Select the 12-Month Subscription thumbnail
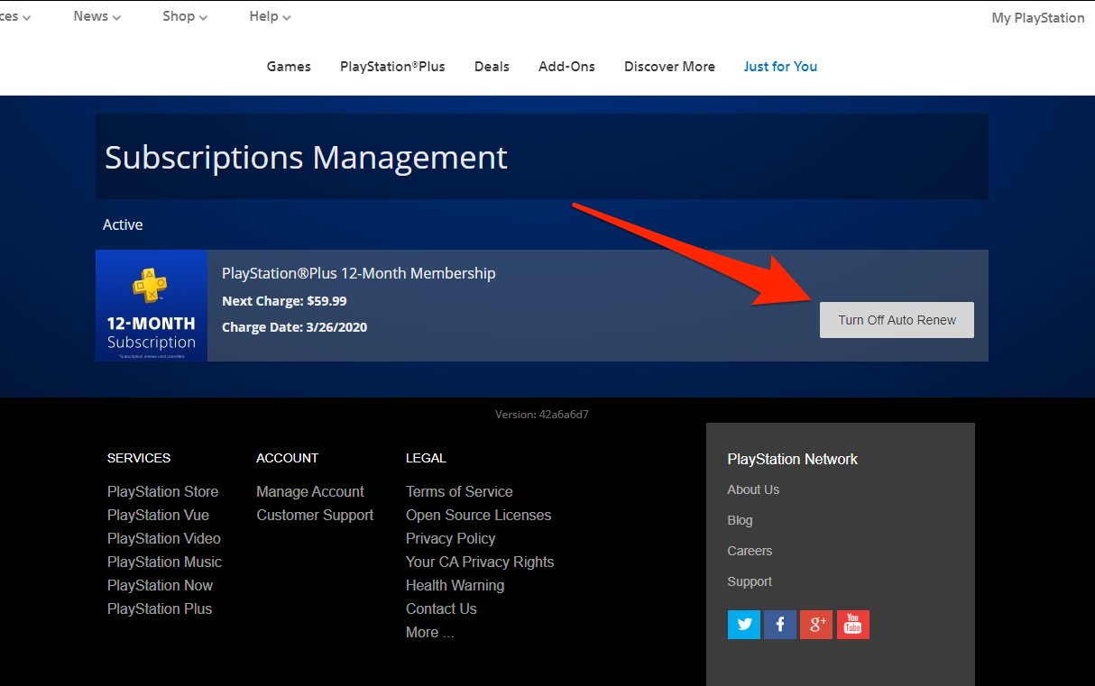The height and width of the screenshot is (686, 1095). pyautogui.click(x=152, y=306)
